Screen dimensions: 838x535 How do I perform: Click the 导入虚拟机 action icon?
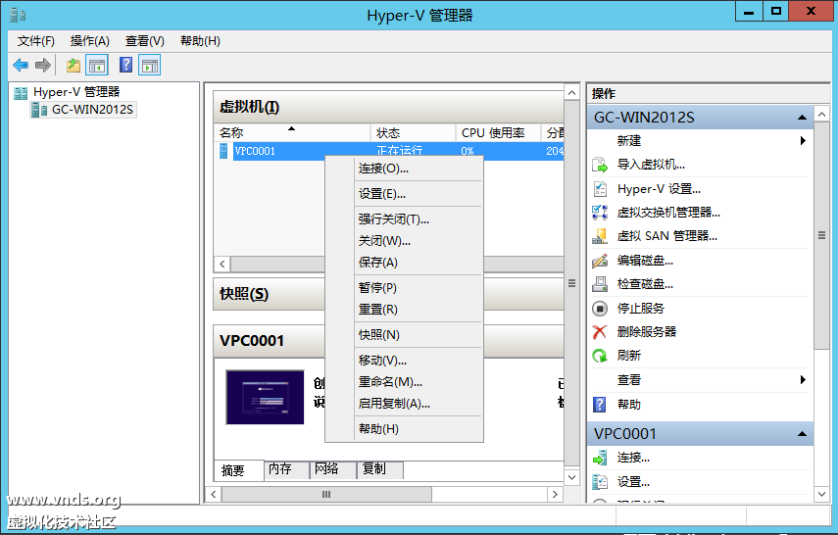[600, 165]
